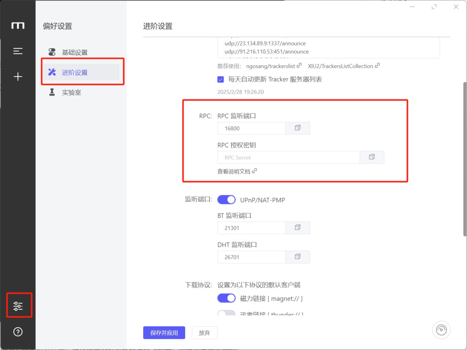Open preferences sliders icon in sidebar
Viewport: 467px width, 350px height.
pos(18,306)
